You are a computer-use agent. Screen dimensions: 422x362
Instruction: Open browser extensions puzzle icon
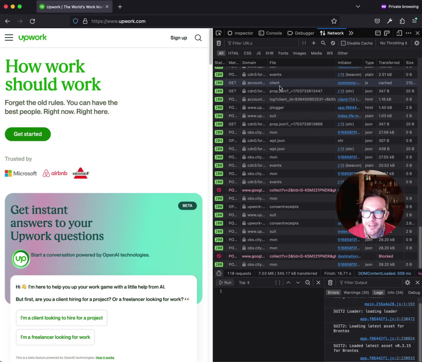coord(402,21)
